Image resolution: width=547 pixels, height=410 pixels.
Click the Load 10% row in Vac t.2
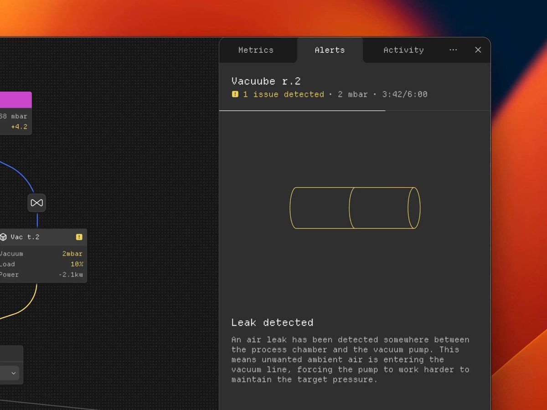(x=41, y=264)
